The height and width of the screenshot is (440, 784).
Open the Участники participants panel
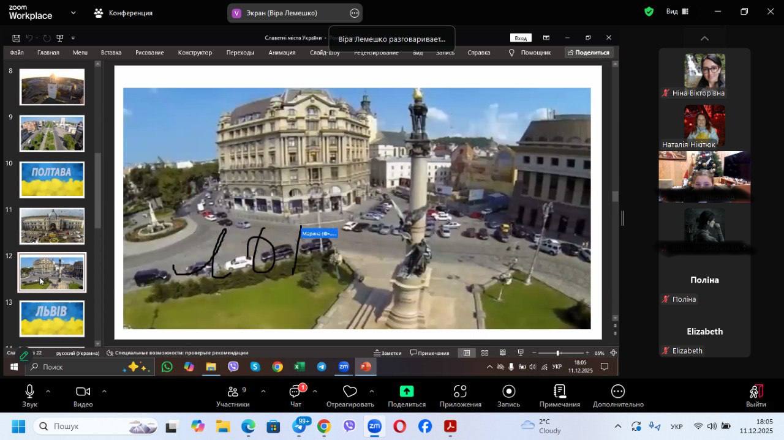click(233, 392)
